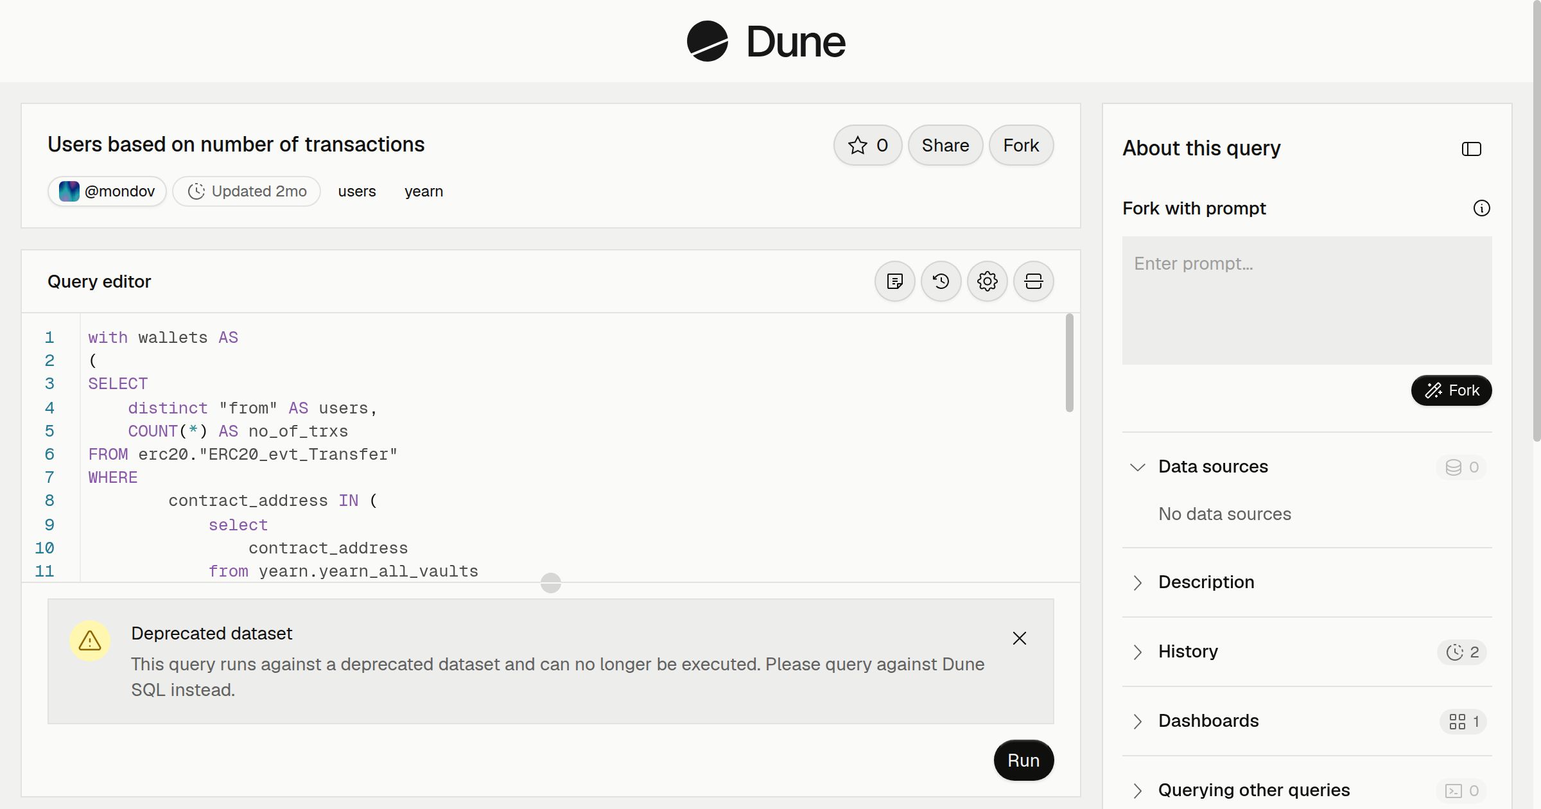Click the black Fork with wand button

click(x=1452, y=390)
